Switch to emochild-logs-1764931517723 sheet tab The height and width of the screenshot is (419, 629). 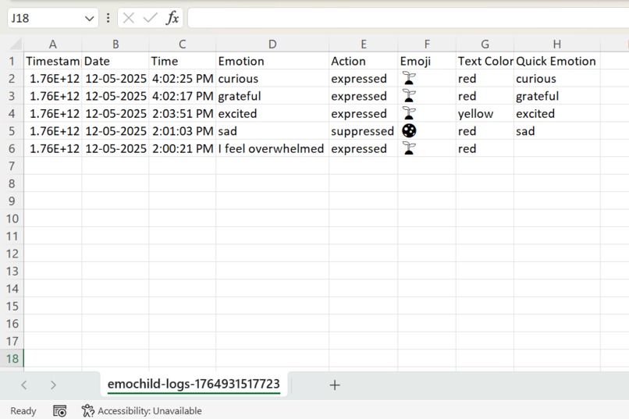[x=194, y=384]
